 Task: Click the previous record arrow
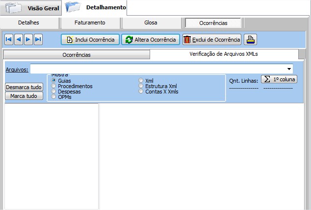point(19,40)
